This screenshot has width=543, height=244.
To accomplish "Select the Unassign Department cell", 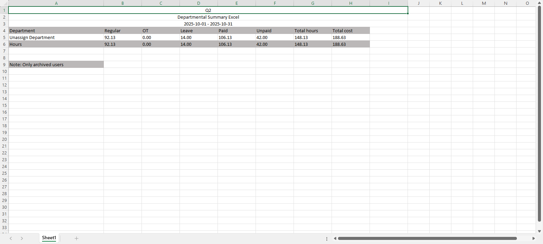I will 56,37.
